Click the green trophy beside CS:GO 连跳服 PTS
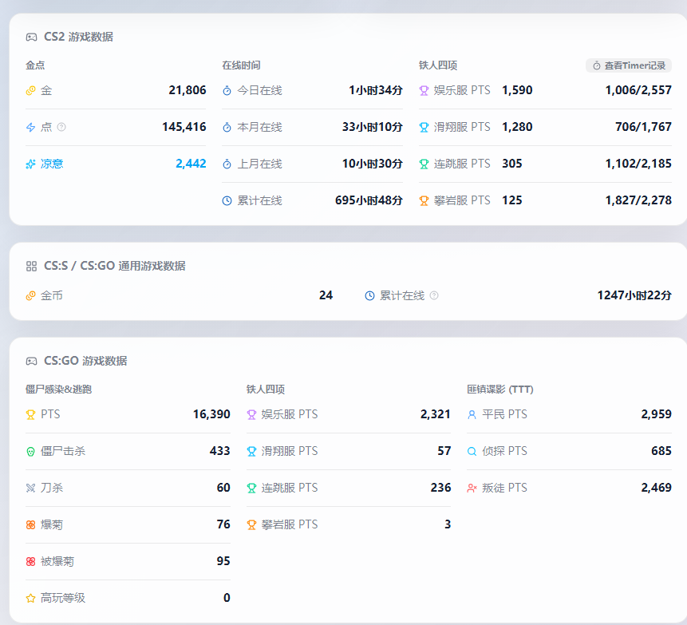Viewport: 687px width, 625px height. (251, 488)
